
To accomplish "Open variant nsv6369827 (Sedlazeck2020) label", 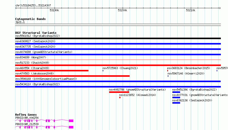I will (x=35, y=41).
